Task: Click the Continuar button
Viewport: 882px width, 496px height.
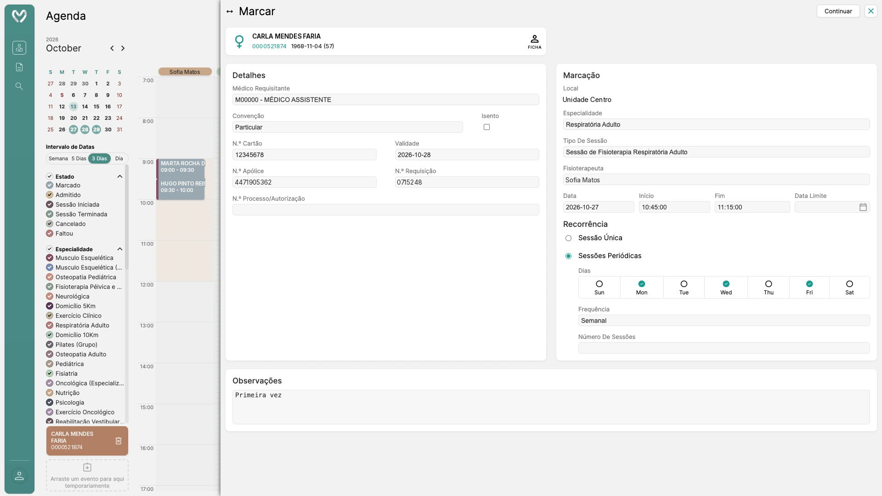Action: [x=838, y=11]
